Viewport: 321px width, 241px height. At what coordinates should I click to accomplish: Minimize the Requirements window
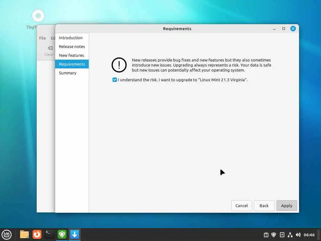(x=274, y=29)
